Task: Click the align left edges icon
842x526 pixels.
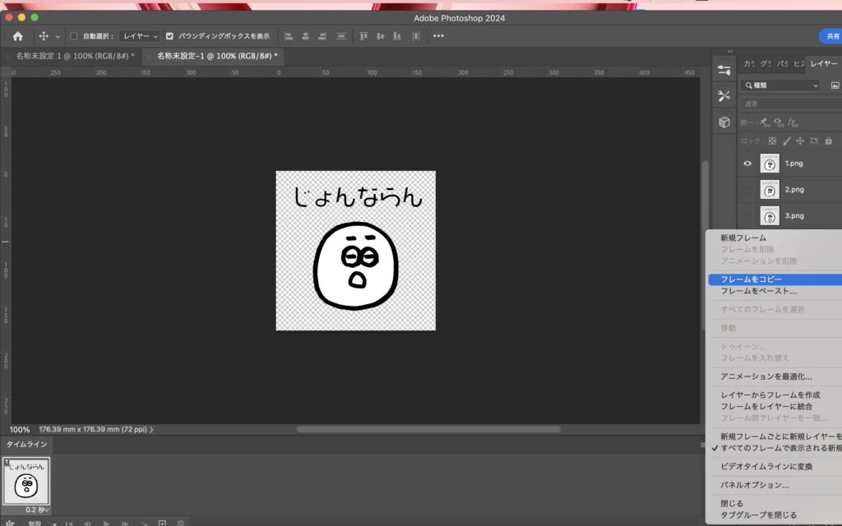Action: (289, 36)
